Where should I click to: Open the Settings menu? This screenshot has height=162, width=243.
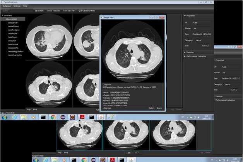tap(17, 6)
